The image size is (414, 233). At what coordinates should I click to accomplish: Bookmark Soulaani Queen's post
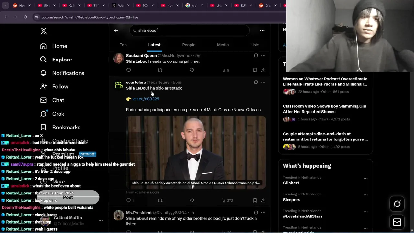click(255, 70)
